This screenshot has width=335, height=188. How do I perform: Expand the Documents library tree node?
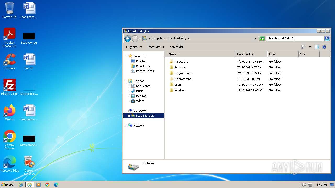129,86
